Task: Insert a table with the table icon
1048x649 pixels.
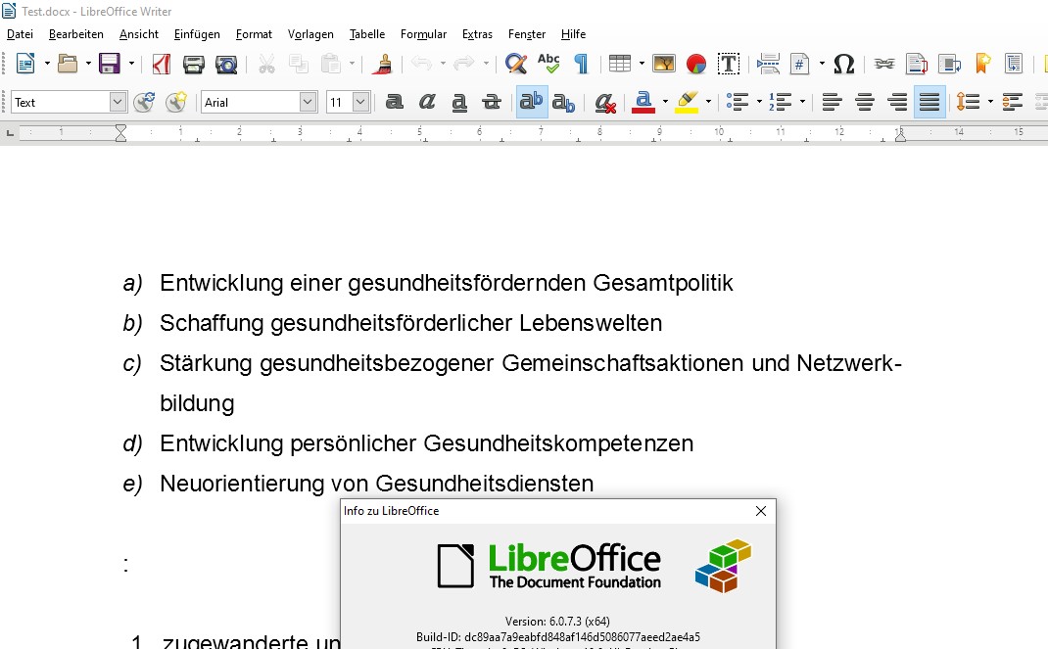Action: (x=620, y=64)
